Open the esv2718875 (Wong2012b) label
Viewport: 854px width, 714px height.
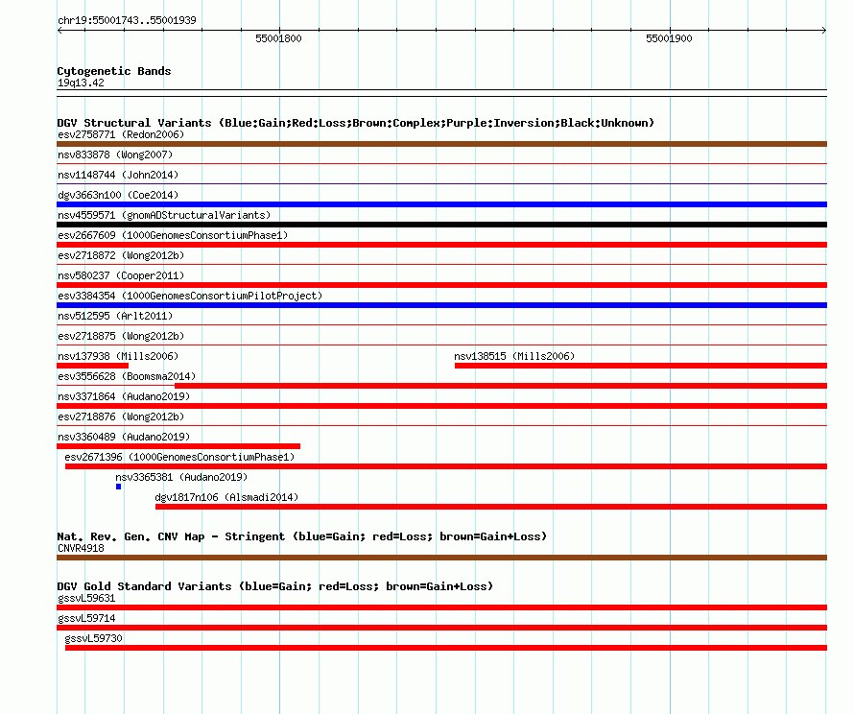point(121,336)
